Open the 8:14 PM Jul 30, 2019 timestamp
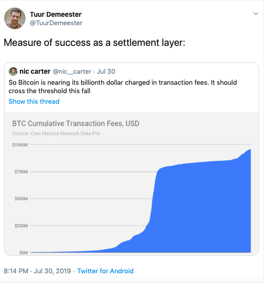The width and height of the screenshot is (264, 283). click(38, 271)
